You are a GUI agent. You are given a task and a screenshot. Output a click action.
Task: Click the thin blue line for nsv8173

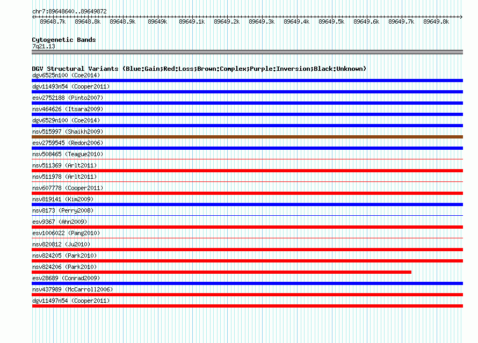click(x=247, y=215)
